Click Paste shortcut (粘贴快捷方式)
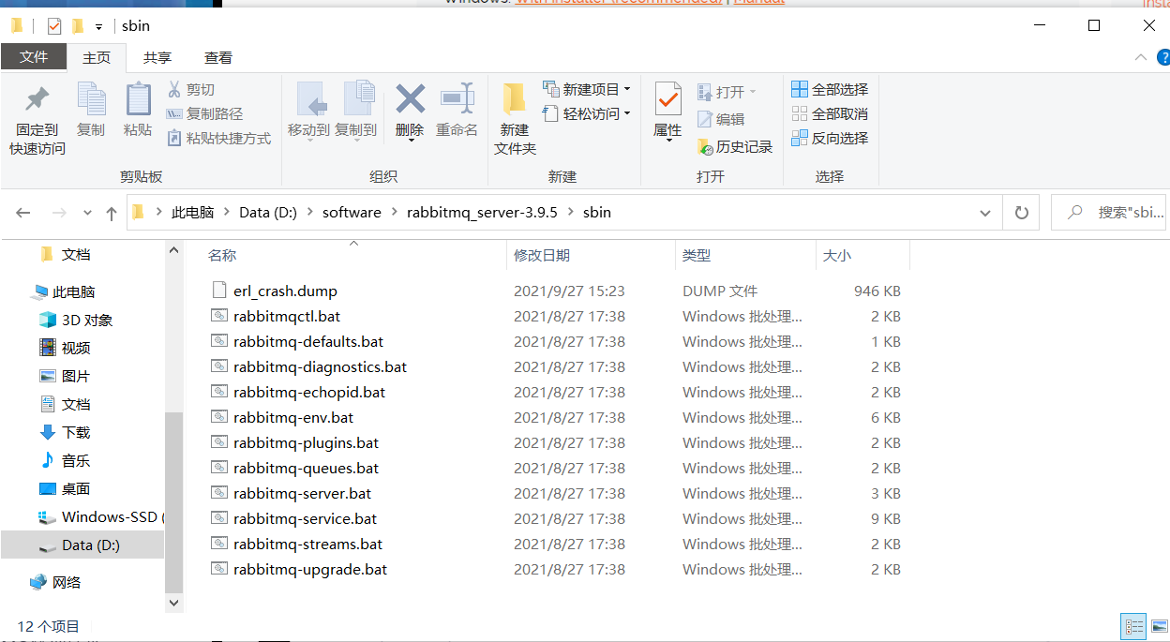This screenshot has height=642, width=1170. tap(218, 138)
